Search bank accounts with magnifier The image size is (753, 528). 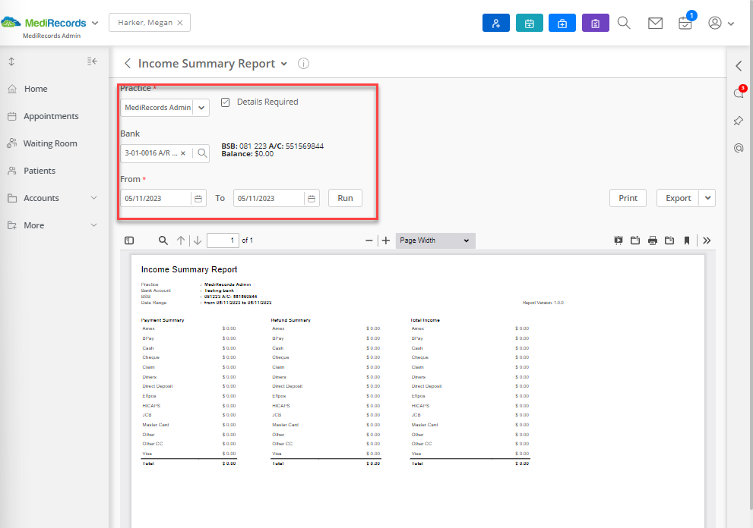click(202, 153)
